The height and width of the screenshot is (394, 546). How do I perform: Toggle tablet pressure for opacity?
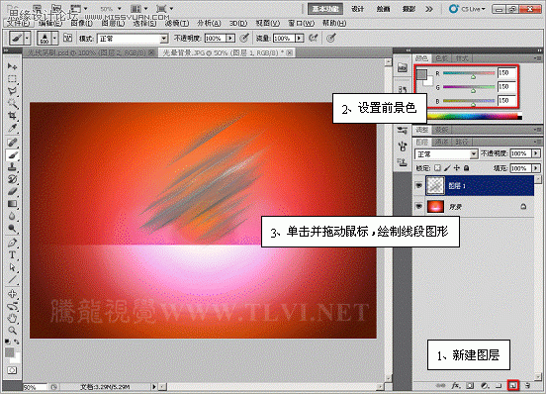click(x=244, y=38)
